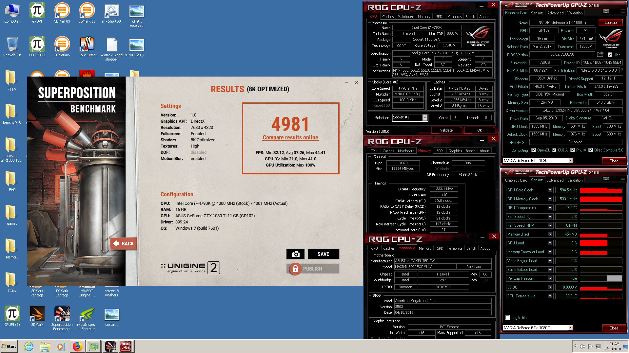
Task: Open the nvidiaInspector shortcut
Action: point(87,319)
